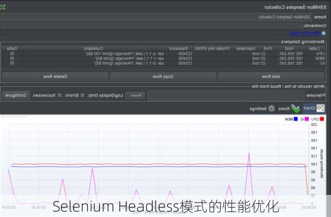This screenshot has height=217, width=331.
Task: Enable the Errors checkbox
Action: (x=83, y=96)
